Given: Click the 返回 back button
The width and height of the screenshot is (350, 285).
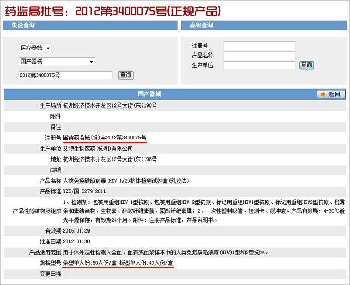Looking at the screenshot, I should pyautogui.click(x=330, y=94).
